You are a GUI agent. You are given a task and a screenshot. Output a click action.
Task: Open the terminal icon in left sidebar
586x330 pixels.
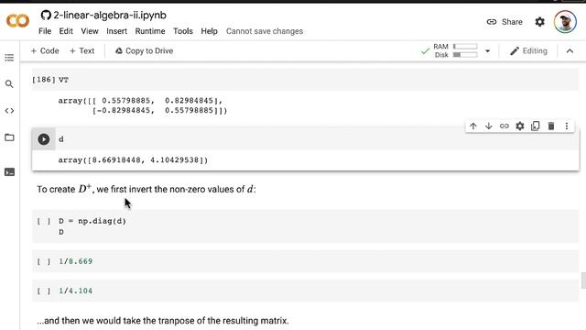(9, 172)
